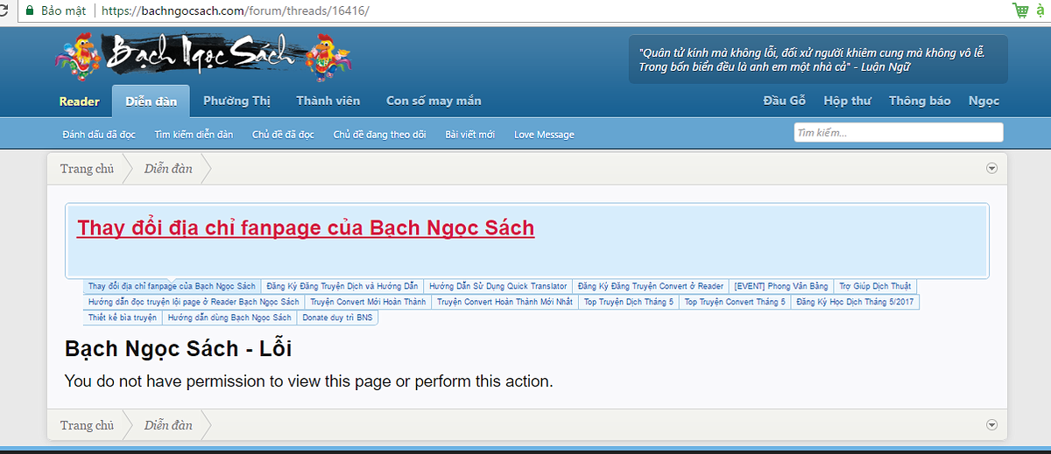Expand the bottom breadcrumb quick-navigation arrow

pyautogui.click(x=991, y=425)
